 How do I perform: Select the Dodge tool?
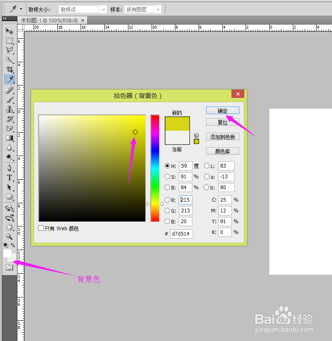click(x=10, y=157)
